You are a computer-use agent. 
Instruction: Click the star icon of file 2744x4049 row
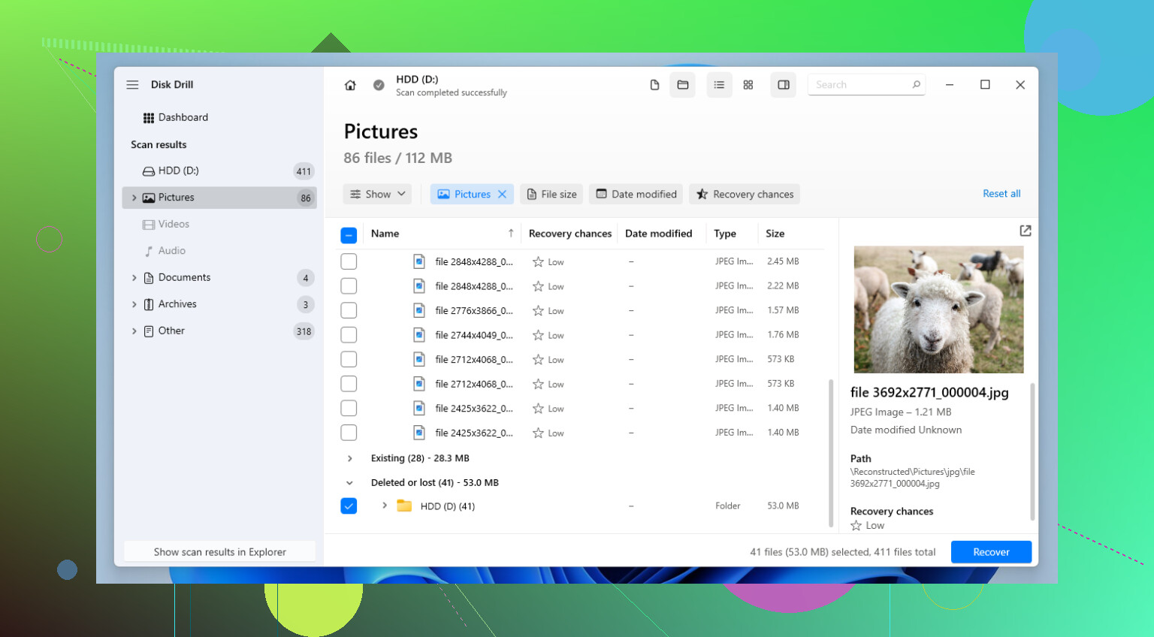(538, 335)
